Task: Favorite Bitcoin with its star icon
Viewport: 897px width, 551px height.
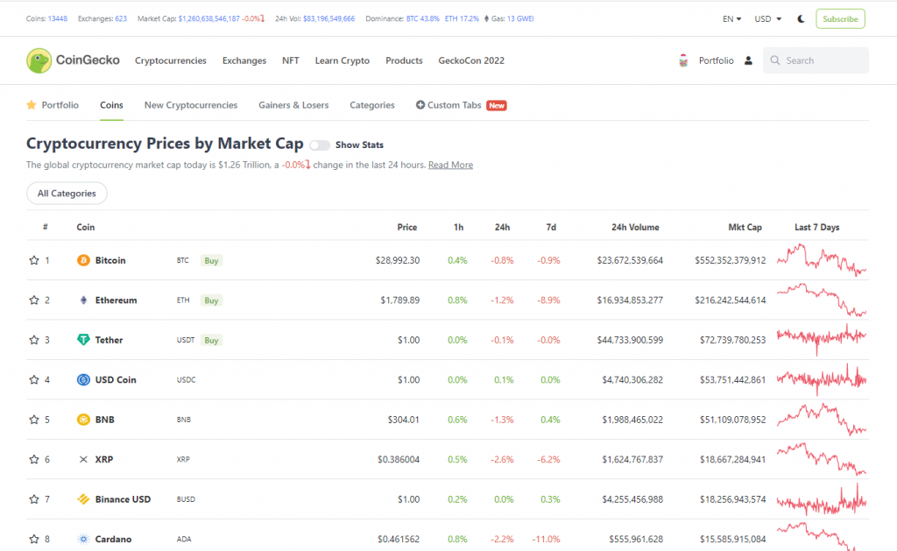Action: (x=34, y=260)
